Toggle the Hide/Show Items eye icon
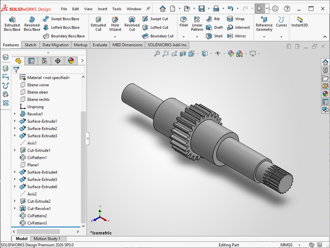 click(x=218, y=54)
